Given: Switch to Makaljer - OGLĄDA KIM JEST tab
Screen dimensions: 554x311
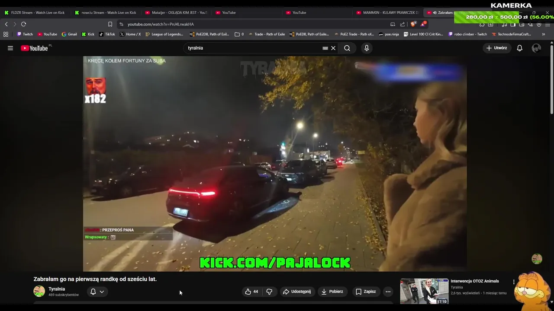Looking at the screenshot, I should click(176, 13).
